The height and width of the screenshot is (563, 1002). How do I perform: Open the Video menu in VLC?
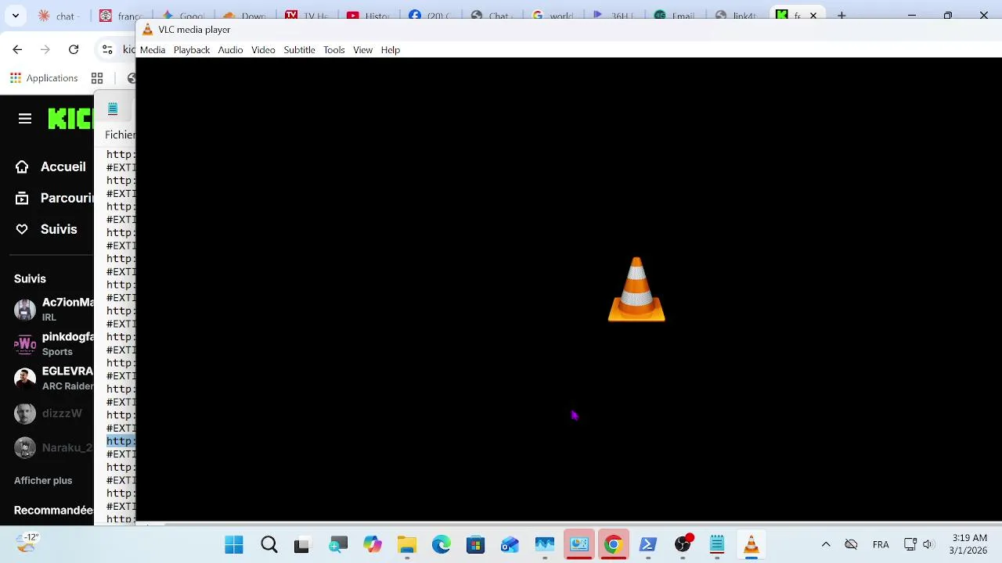(263, 50)
